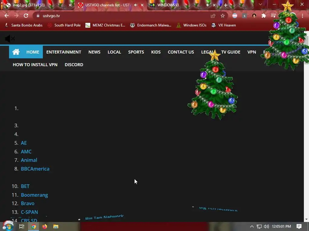Click the share page icon in address bar

213,16
